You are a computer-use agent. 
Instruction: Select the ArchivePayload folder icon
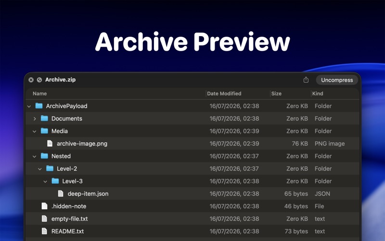click(x=39, y=106)
